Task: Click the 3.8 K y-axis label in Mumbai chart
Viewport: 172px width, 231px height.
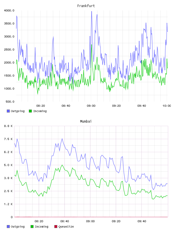Action: tap(8, 178)
